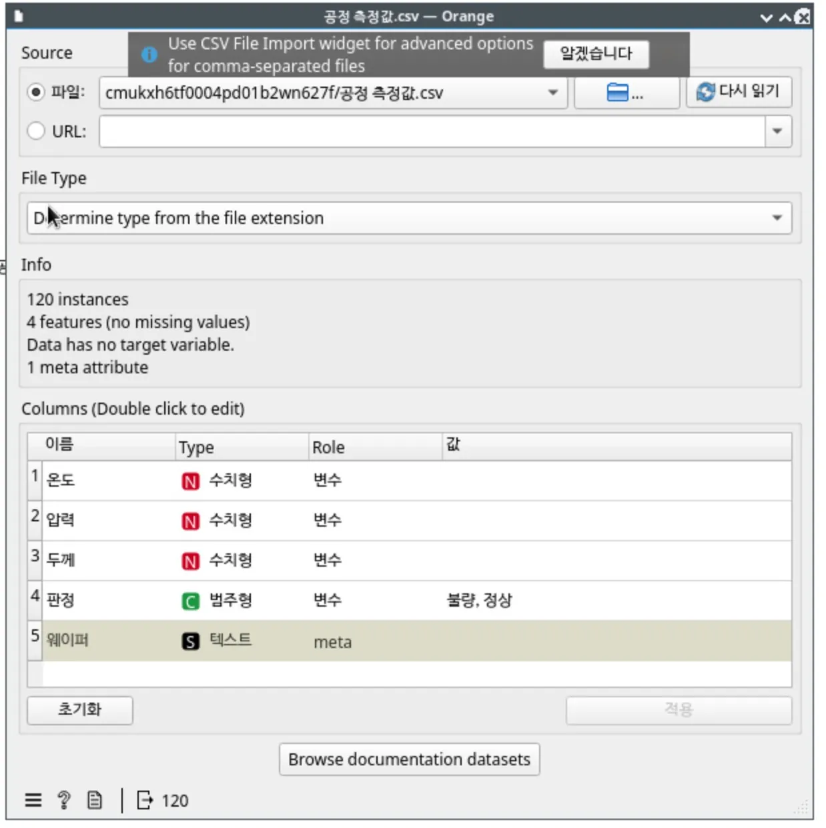Click the categorical C icon for 판정
Image resolution: width=826 pixels, height=828 pixels.
tap(190, 601)
